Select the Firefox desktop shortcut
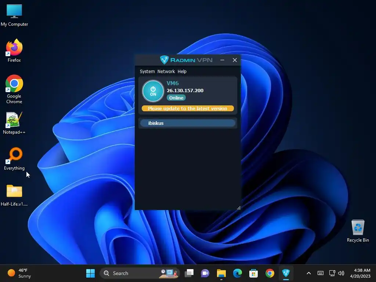The width and height of the screenshot is (376, 282). click(14, 51)
